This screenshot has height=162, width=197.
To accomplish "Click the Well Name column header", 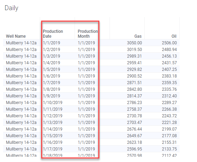I will pyautogui.click(x=16, y=36).
